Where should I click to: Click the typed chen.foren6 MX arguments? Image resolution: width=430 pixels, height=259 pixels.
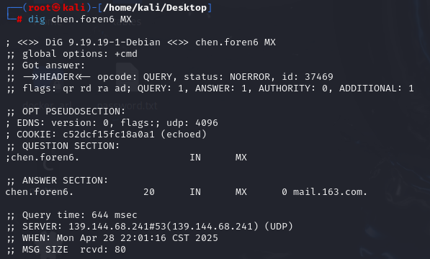(x=91, y=19)
